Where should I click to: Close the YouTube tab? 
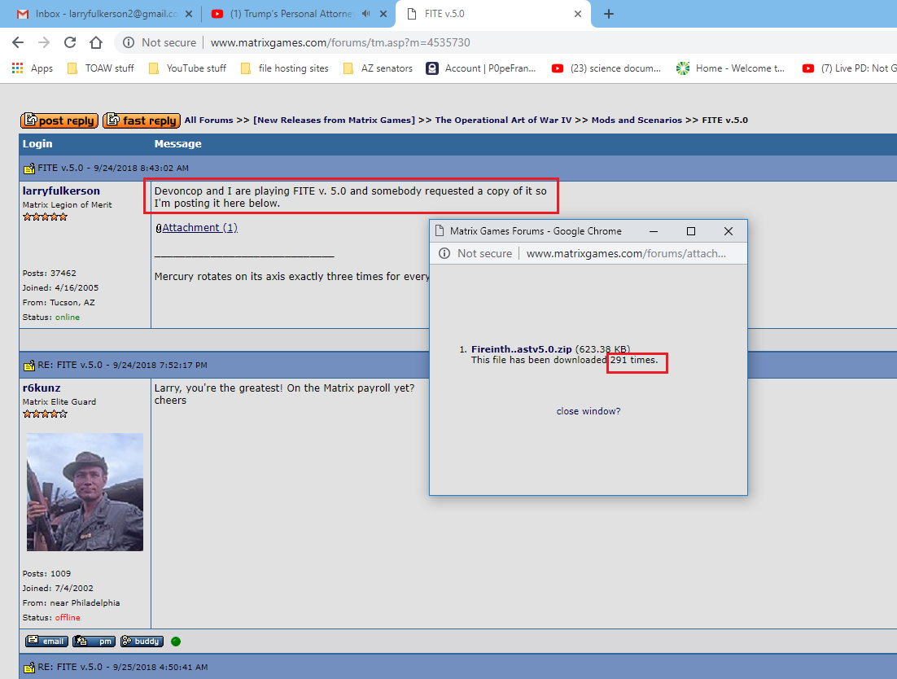(383, 14)
